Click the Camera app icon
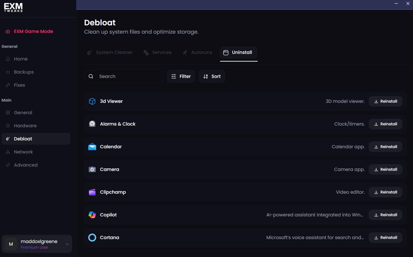The height and width of the screenshot is (257, 413). coord(92,169)
